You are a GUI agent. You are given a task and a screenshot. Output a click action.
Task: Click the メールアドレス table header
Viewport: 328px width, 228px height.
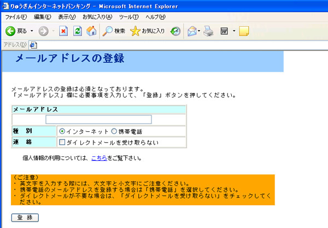99,109
